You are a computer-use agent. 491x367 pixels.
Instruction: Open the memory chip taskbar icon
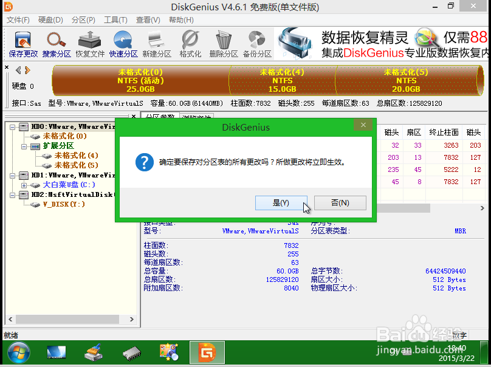[x=131, y=353]
